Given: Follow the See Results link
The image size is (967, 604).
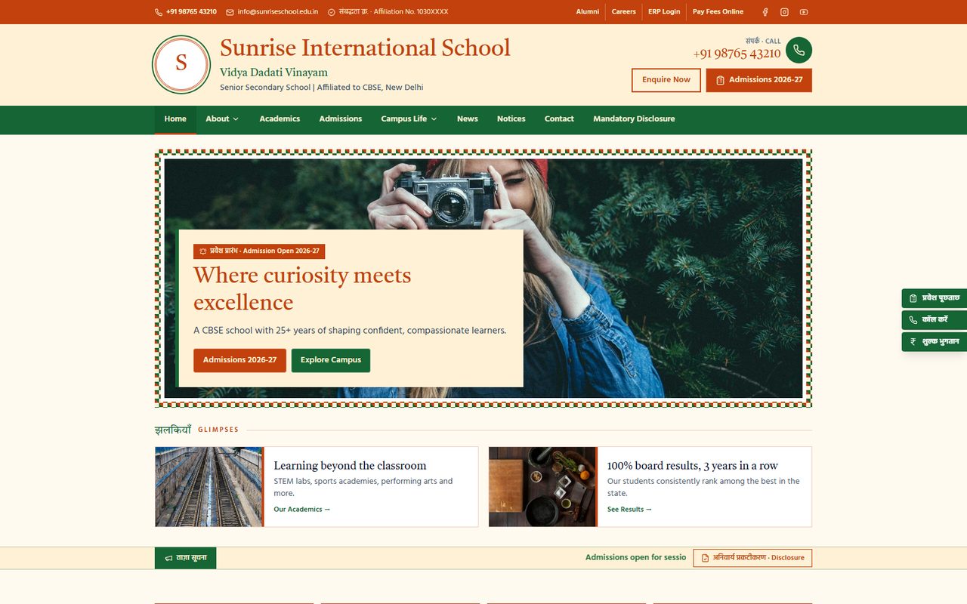Looking at the screenshot, I should pos(629,510).
